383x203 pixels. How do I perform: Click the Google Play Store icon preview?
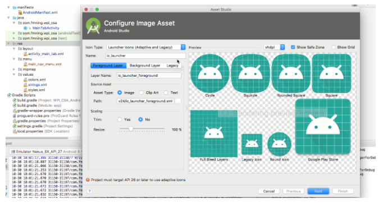tap(323, 126)
